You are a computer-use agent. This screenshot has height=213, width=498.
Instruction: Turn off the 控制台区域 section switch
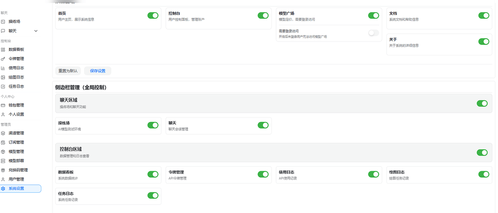coord(482,153)
